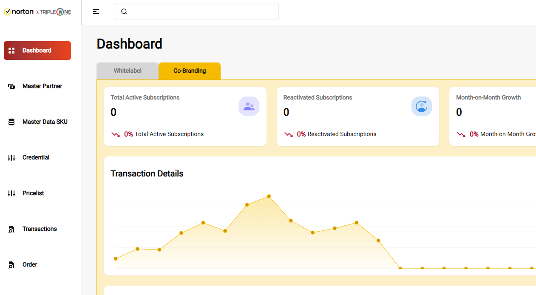
Task: Click the Master Data SKU database icon
Action: tap(12, 122)
